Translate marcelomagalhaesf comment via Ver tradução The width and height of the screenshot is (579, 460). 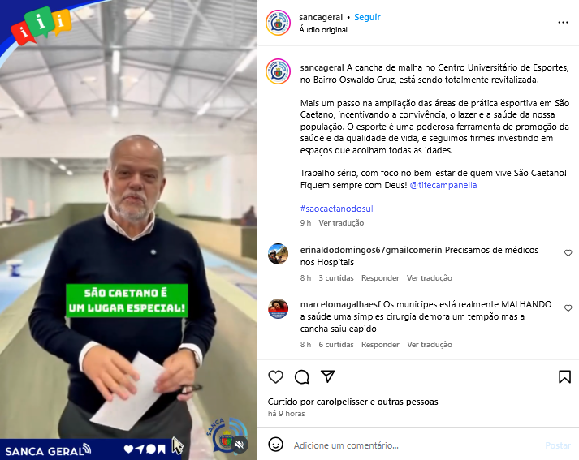[429, 345]
